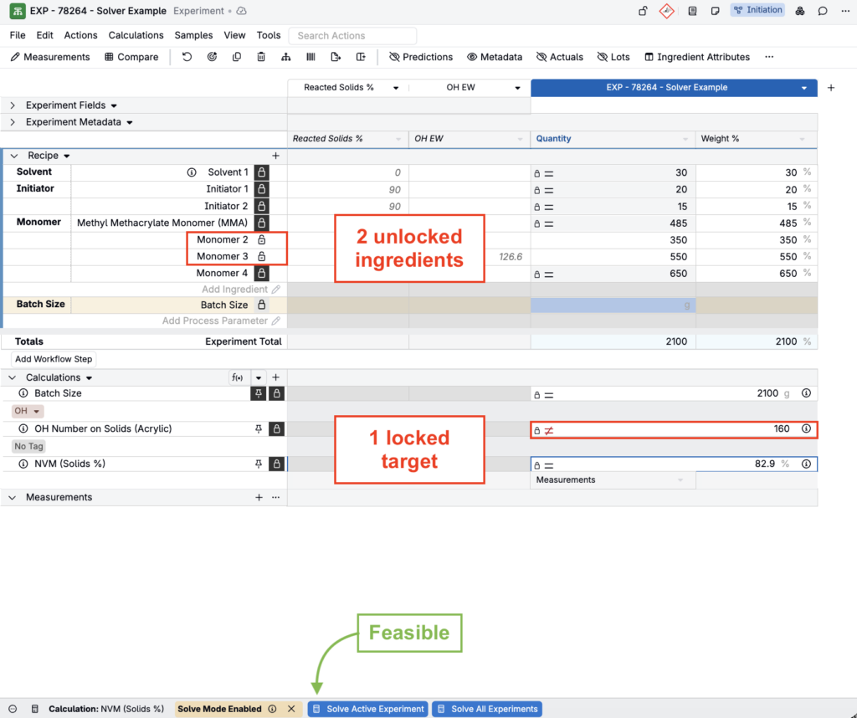Click the red diamond hazard icon

pyautogui.click(x=667, y=11)
